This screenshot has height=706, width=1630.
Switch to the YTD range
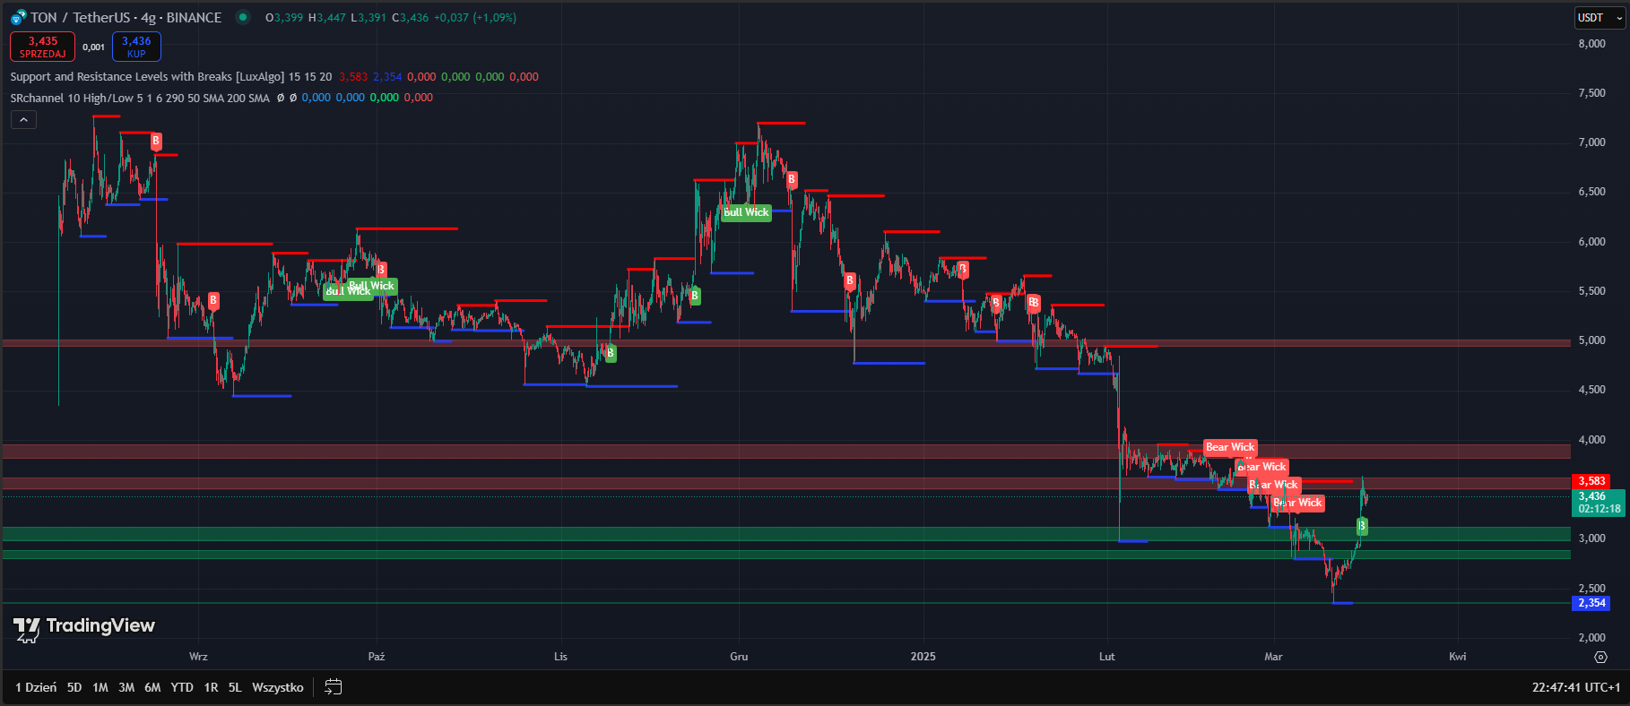[182, 687]
